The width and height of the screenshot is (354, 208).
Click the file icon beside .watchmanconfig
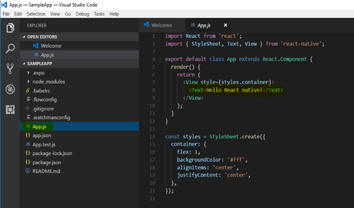(x=29, y=117)
